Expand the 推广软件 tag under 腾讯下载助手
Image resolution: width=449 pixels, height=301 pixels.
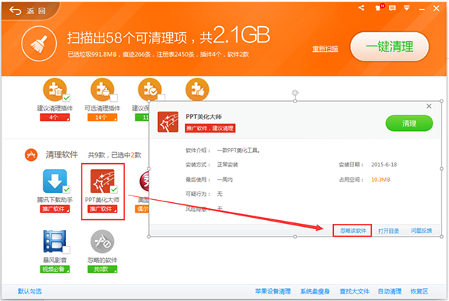[55, 209]
